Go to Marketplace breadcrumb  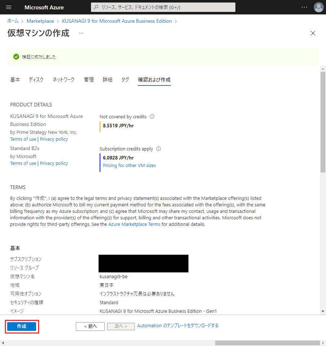coord(40,21)
